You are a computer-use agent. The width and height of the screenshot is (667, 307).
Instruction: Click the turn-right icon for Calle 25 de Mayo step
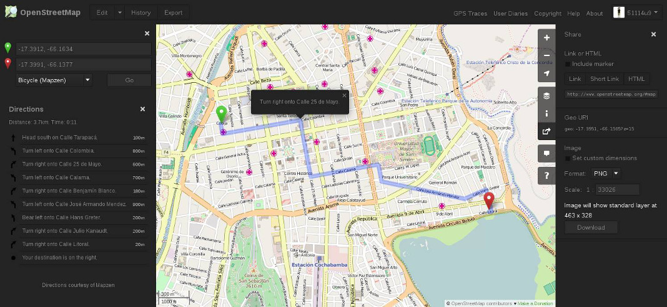coord(13,164)
